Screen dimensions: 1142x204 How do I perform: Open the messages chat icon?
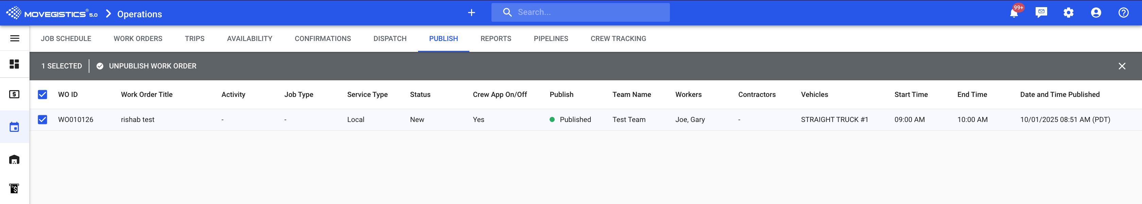coord(1041,12)
